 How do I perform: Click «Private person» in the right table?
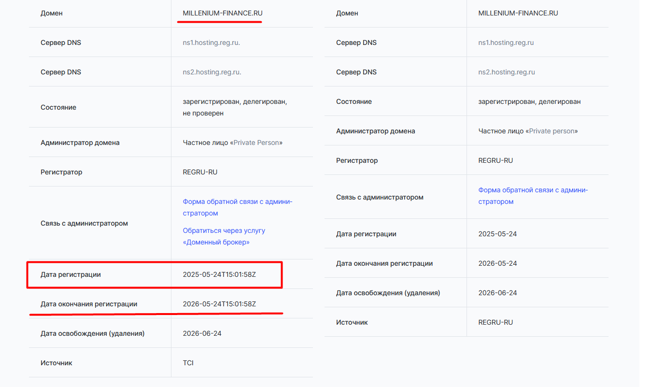pyautogui.click(x=552, y=131)
